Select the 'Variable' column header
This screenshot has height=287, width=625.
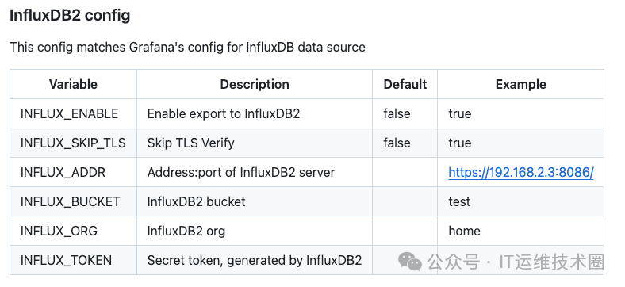73,85
